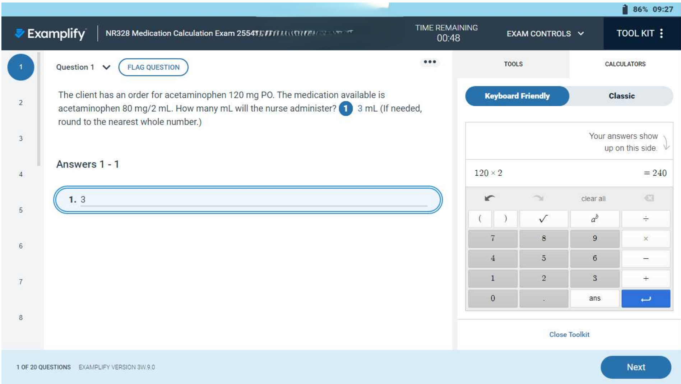Expand the Exam Controls dropdown
Screen dimensions: 681x384
pyautogui.click(x=545, y=33)
